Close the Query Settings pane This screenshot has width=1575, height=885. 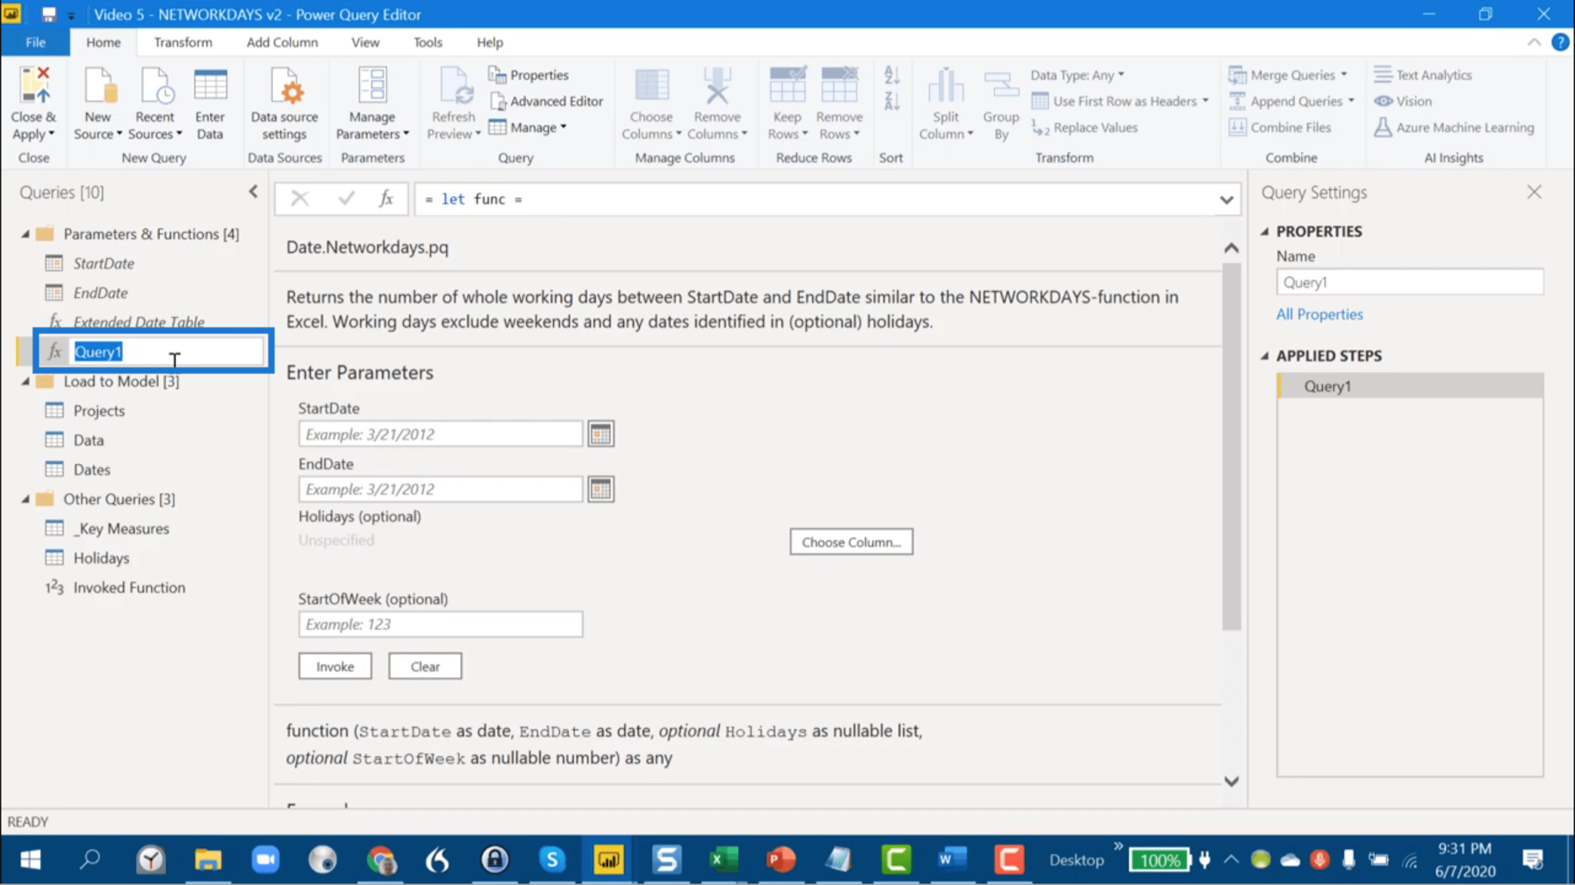1534,192
